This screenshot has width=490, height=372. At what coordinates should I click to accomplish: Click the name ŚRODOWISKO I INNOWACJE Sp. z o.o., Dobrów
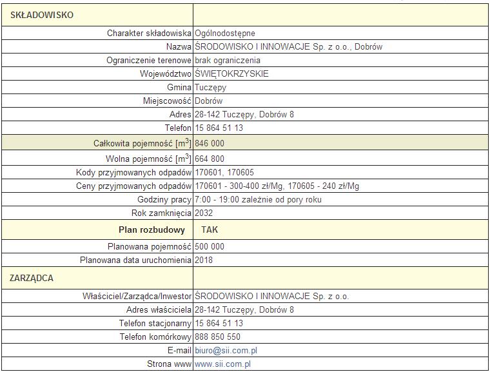[288, 46]
